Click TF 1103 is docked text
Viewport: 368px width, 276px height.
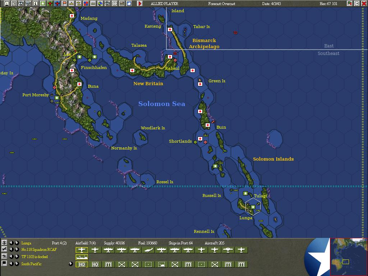coord(34,257)
